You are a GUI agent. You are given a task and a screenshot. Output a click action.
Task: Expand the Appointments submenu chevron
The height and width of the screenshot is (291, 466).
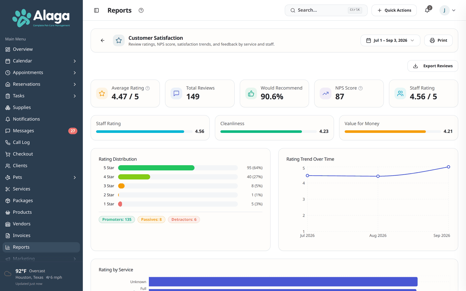pyautogui.click(x=75, y=73)
